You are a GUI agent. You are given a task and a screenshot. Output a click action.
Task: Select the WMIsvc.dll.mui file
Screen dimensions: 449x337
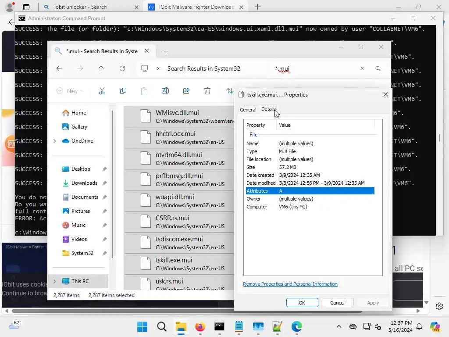pyautogui.click(x=179, y=116)
